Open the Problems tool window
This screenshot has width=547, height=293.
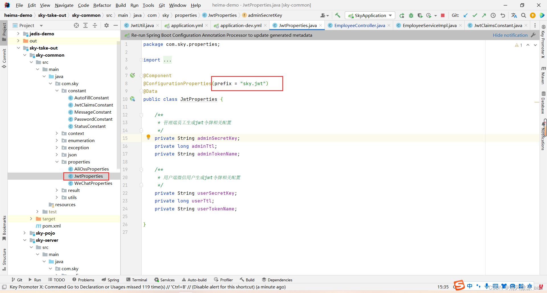click(83, 280)
